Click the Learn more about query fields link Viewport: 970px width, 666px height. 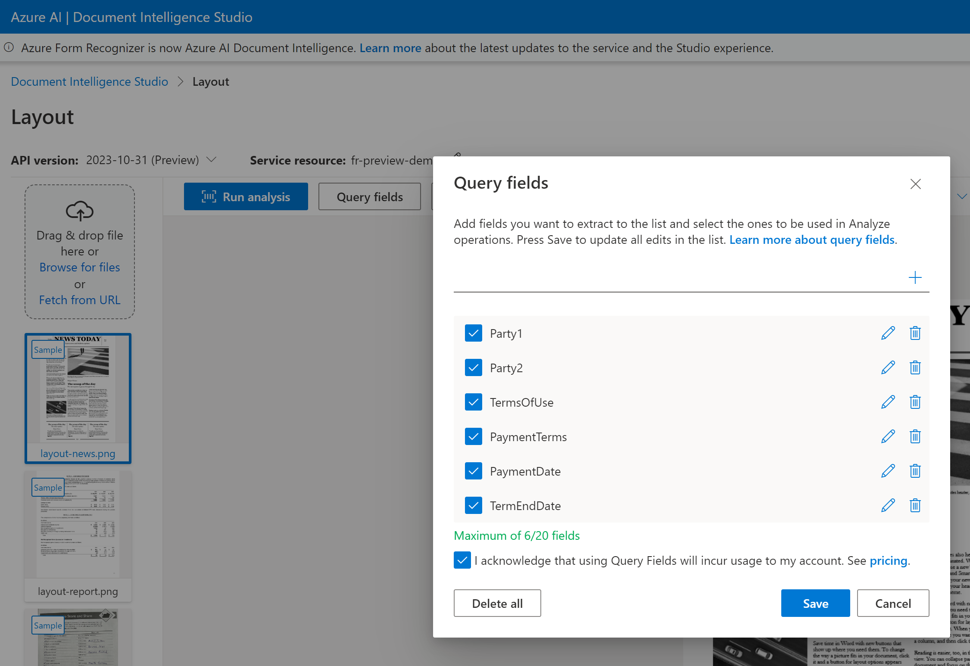[811, 240]
